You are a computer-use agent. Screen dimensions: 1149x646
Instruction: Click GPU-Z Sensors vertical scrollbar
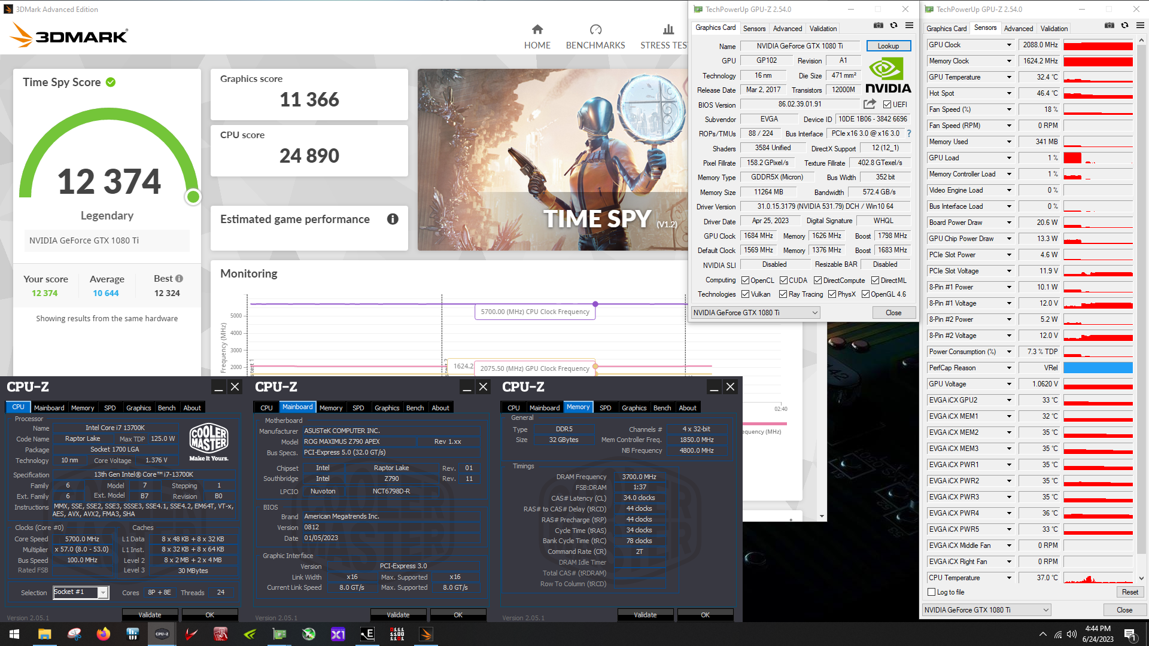(x=1141, y=309)
